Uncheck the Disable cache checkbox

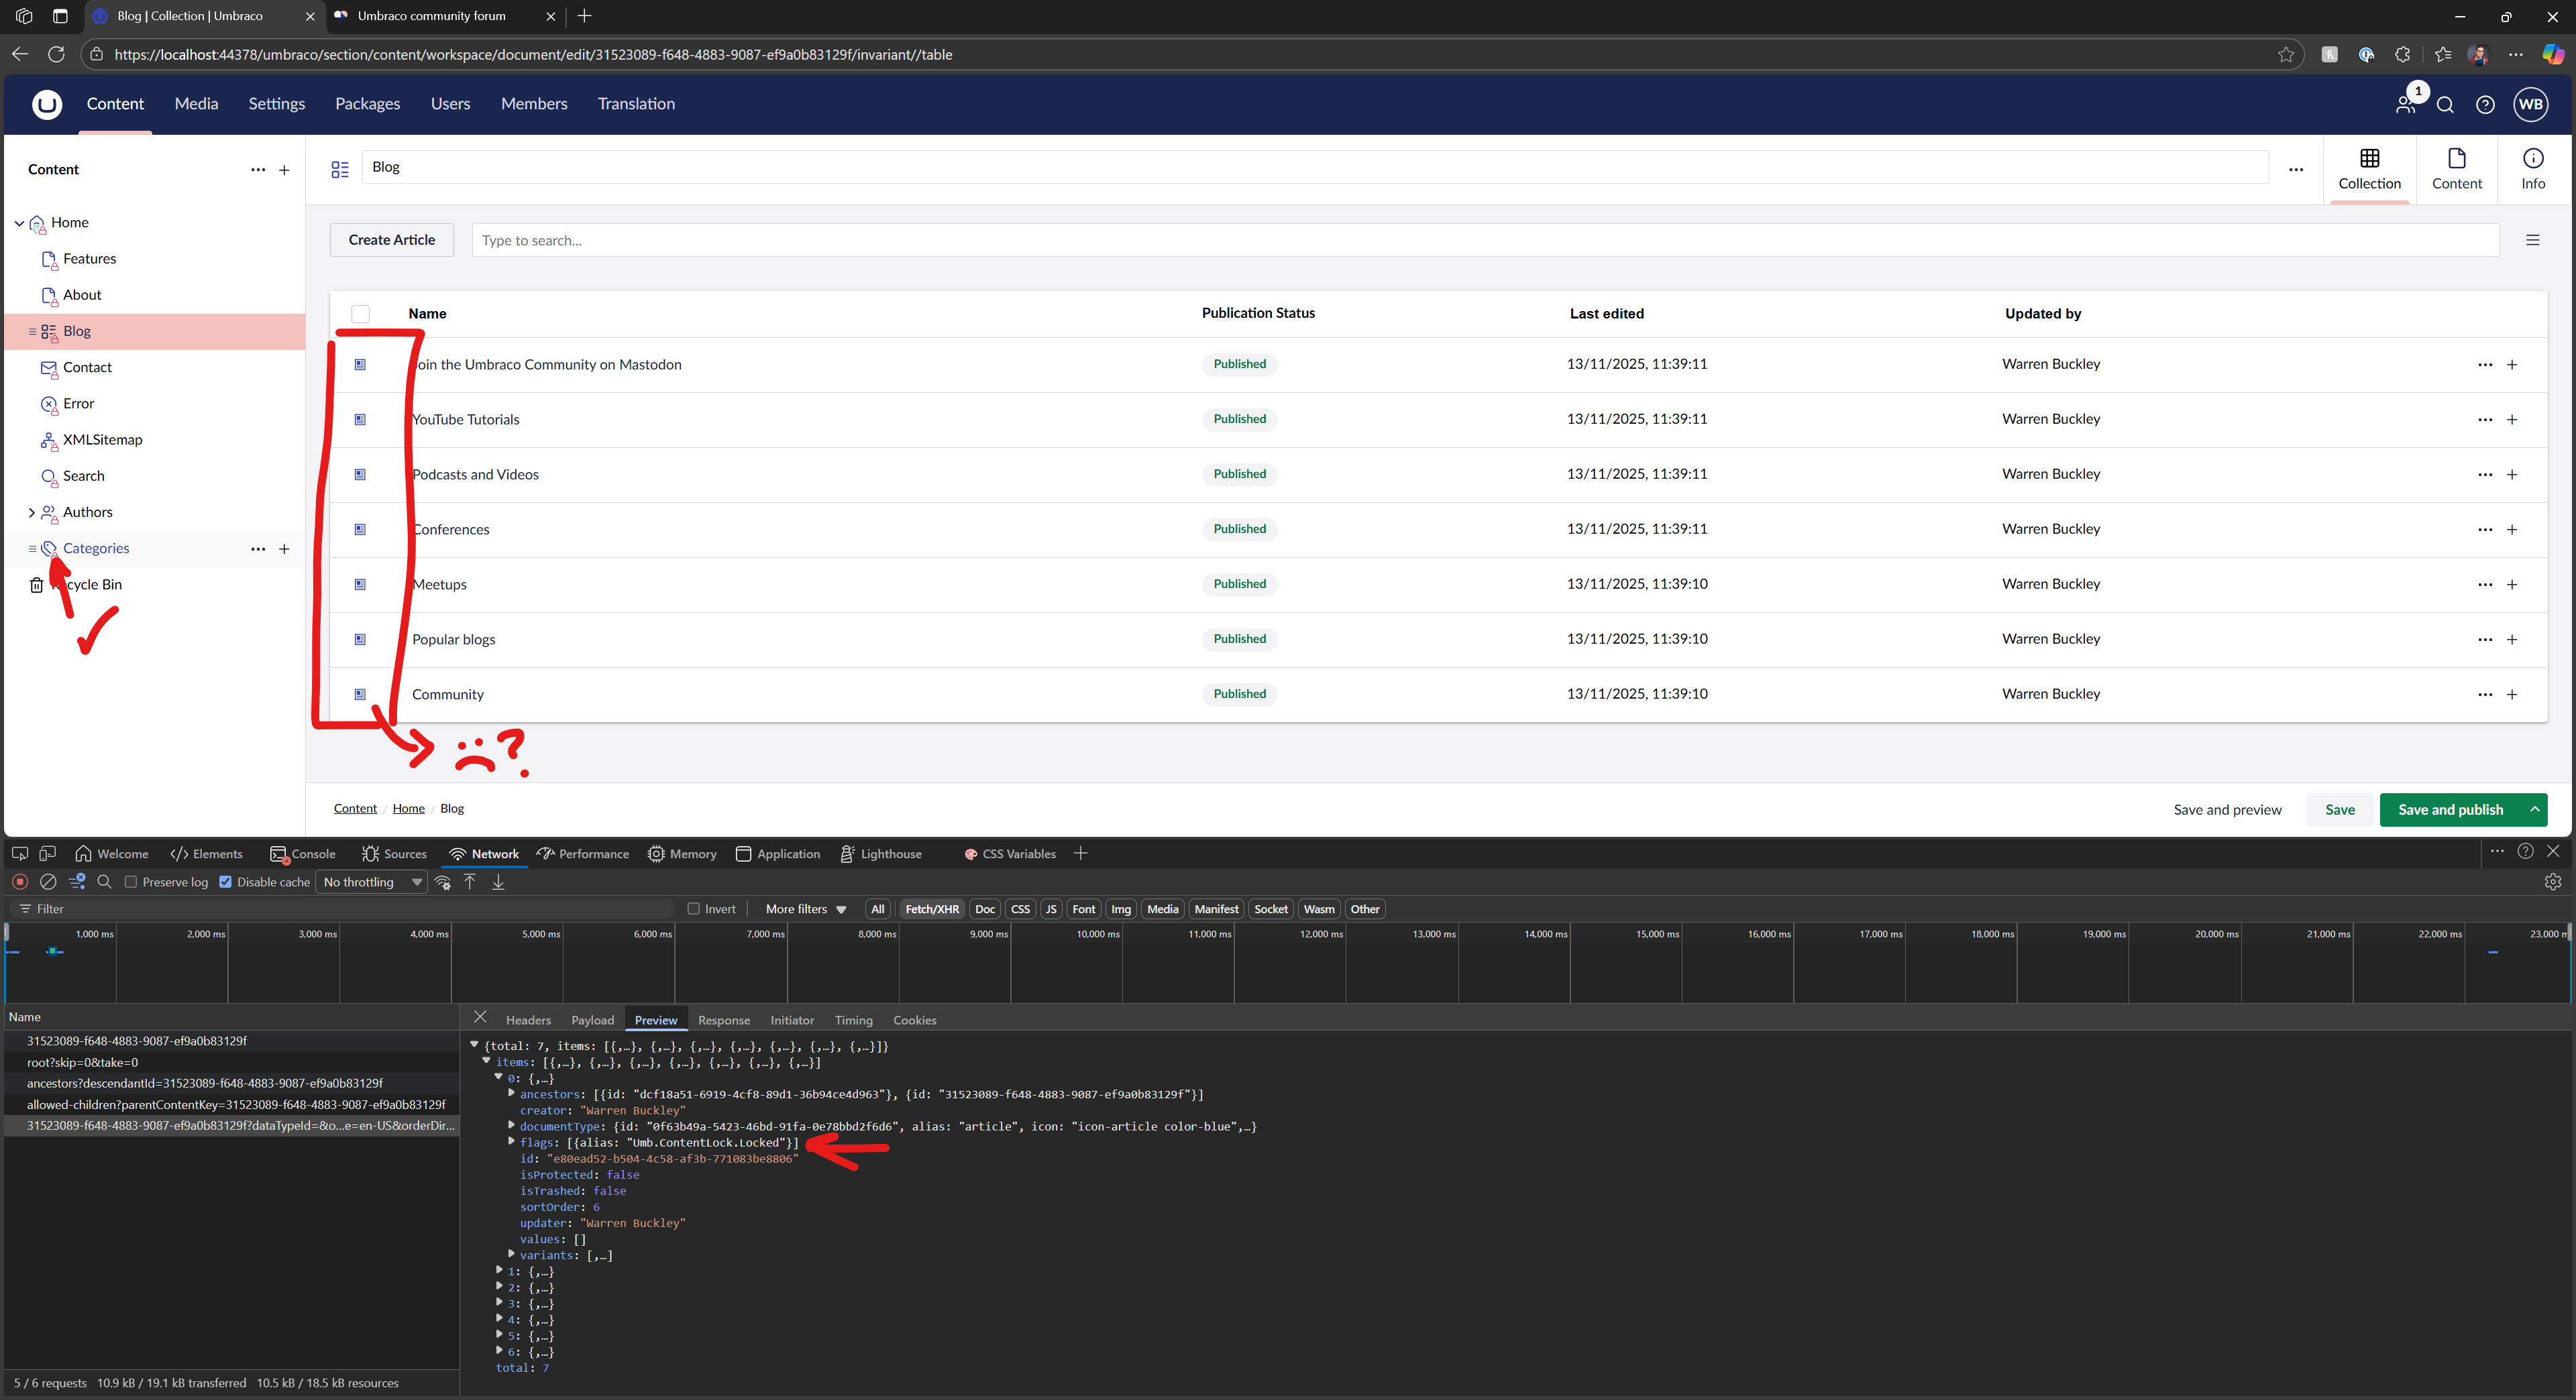[x=226, y=882]
